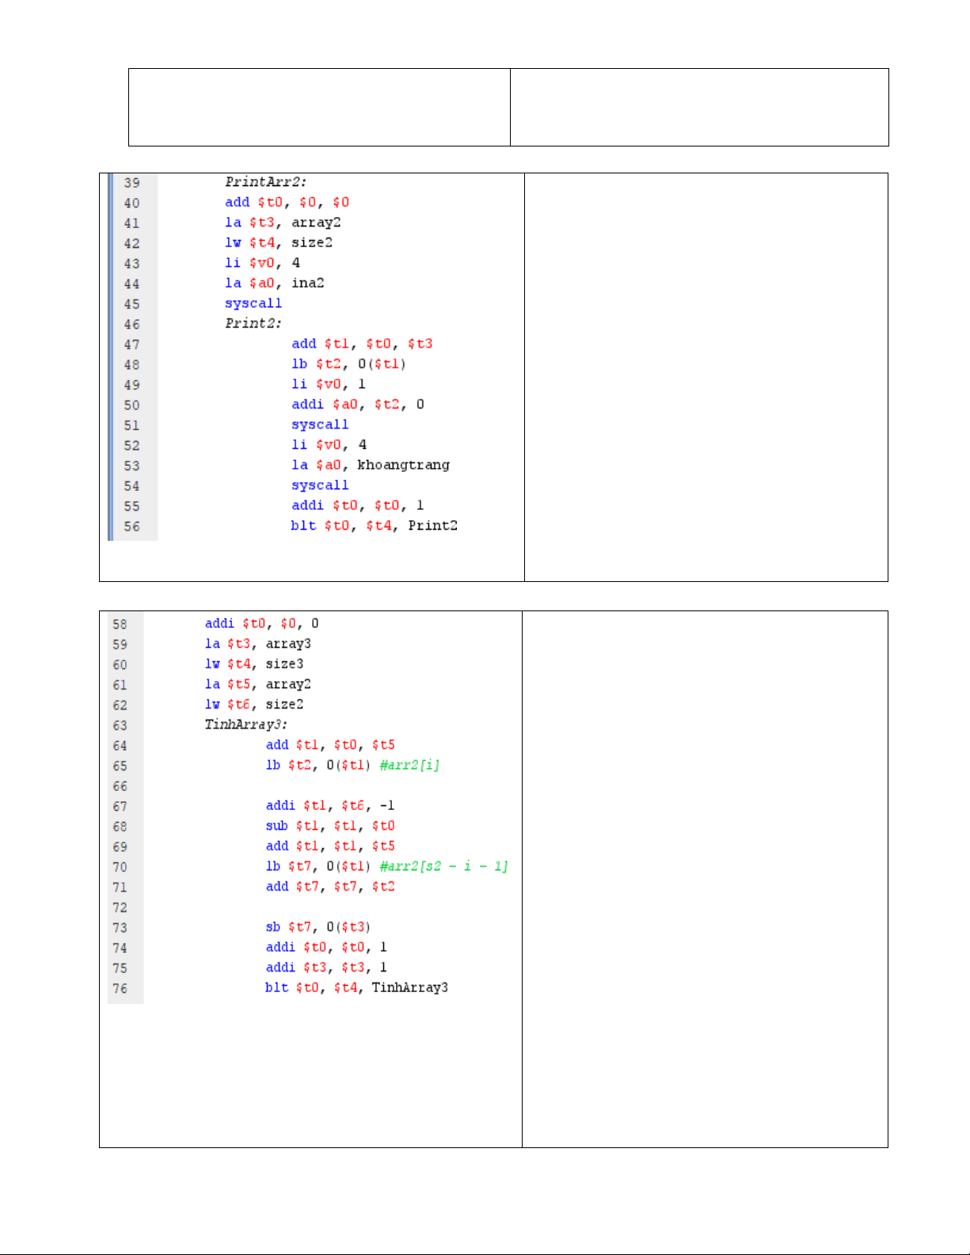Click the '#arr2[s2 - i - 1]' comment
The width and height of the screenshot is (970, 1255).
point(443,866)
